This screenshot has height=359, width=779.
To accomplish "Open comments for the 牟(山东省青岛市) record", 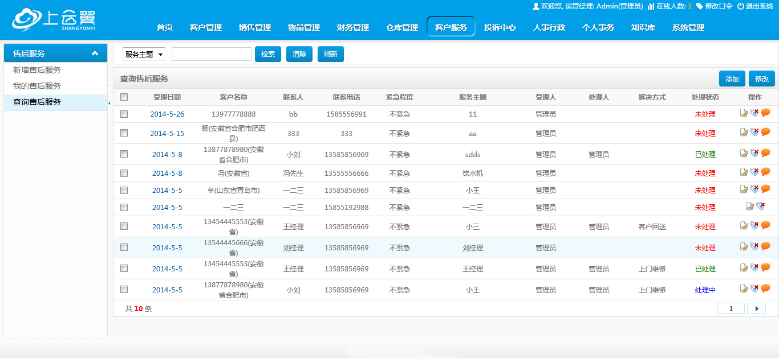I will (x=765, y=189).
